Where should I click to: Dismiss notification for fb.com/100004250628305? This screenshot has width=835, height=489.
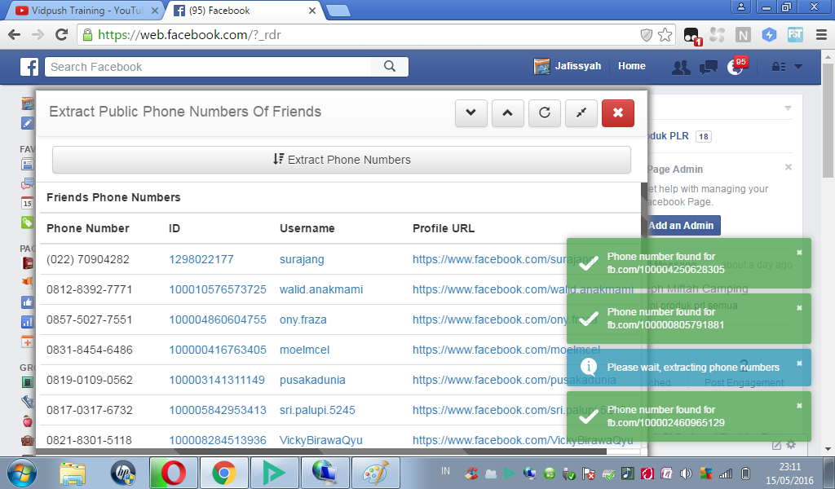click(x=799, y=253)
